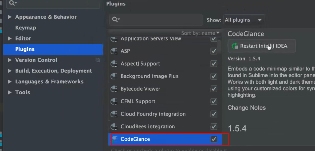Click the CodeGlance title in details pane

pos(246,34)
